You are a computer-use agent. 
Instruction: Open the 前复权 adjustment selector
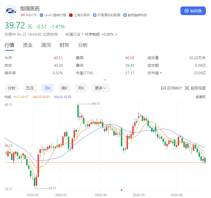pos(201,97)
